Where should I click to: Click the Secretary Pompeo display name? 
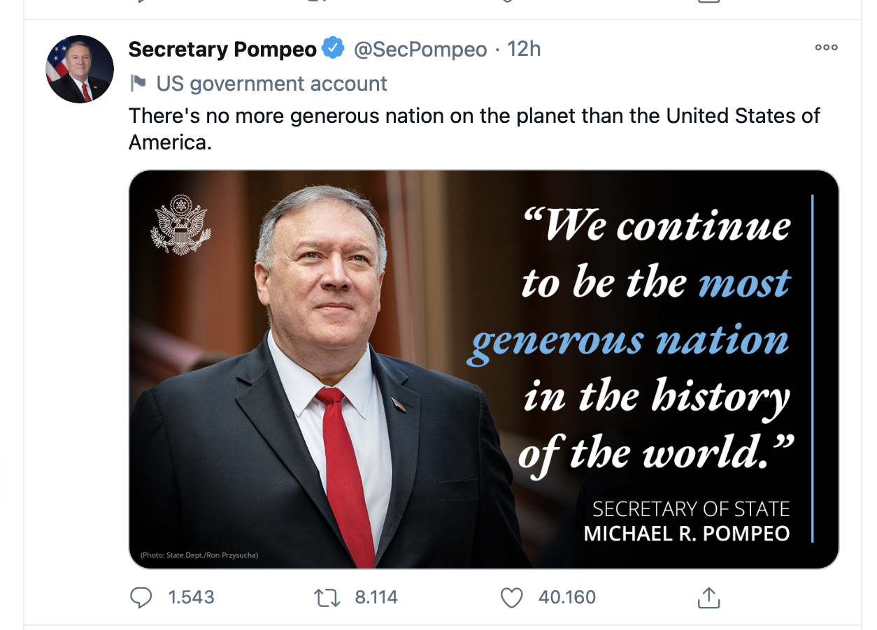[x=222, y=50]
